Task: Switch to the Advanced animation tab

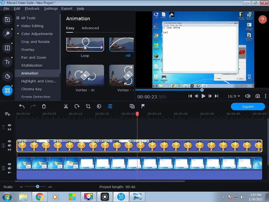Action: (90, 28)
